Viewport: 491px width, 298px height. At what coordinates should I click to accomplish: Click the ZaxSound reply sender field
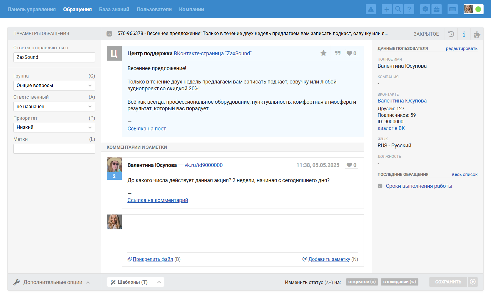click(54, 57)
